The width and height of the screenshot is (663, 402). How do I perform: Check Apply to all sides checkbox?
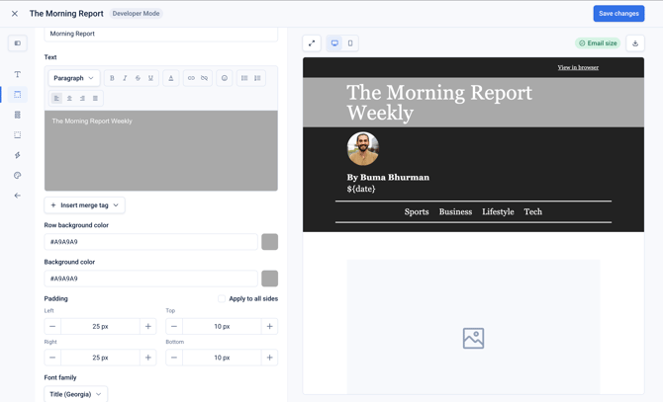pyautogui.click(x=221, y=298)
